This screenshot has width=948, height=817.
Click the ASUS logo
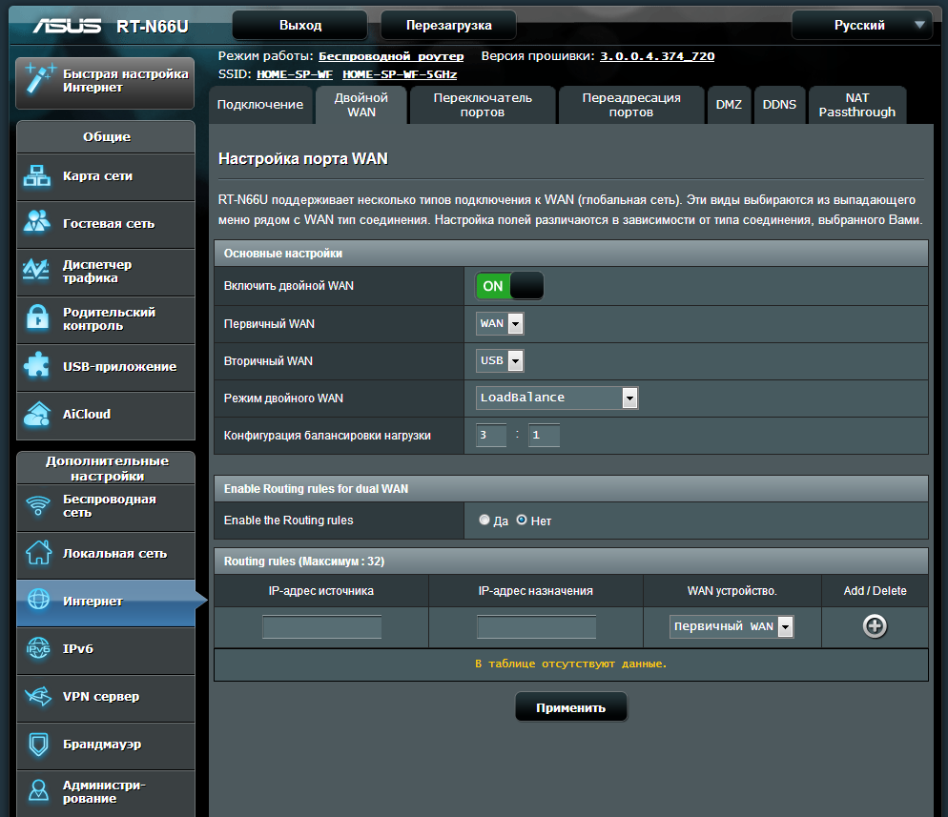tap(67, 26)
